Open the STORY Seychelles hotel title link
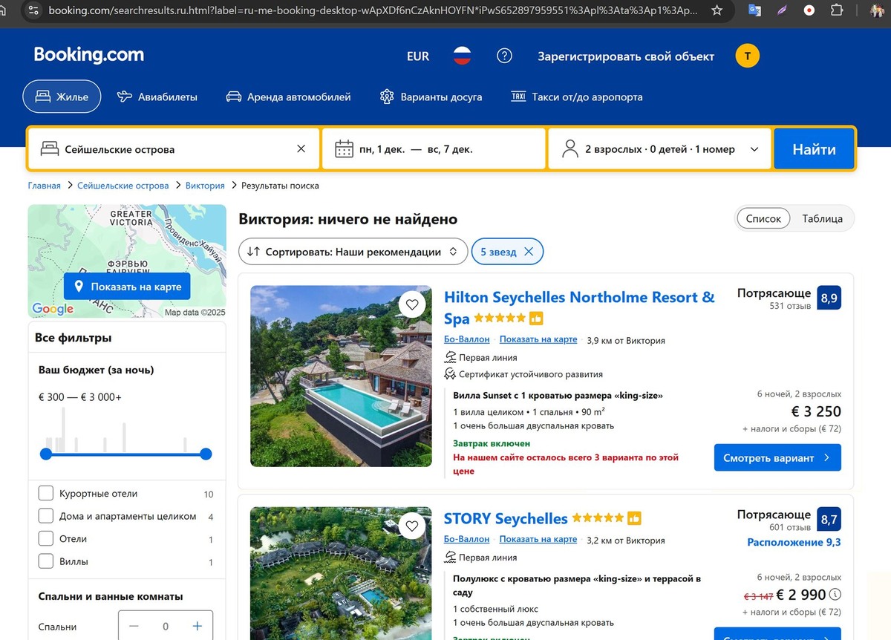 506,518
